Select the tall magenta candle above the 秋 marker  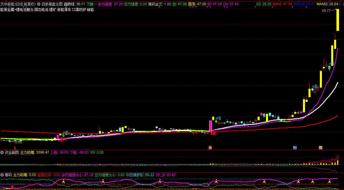click(x=211, y=126)
